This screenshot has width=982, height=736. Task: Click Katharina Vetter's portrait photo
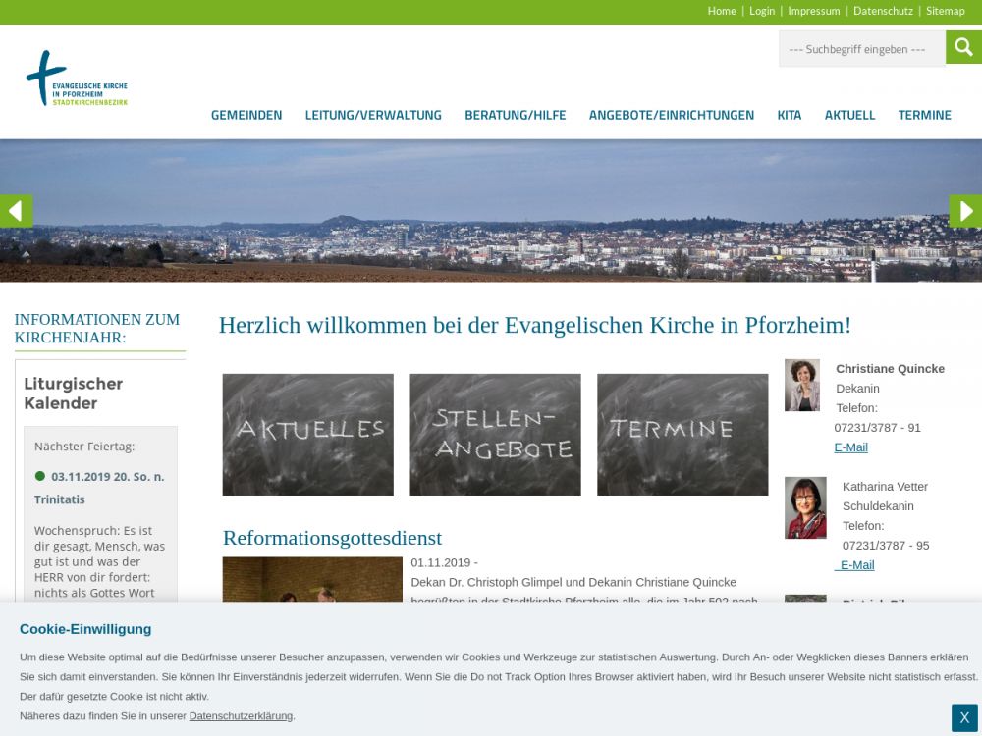click(x=805, y=507)
